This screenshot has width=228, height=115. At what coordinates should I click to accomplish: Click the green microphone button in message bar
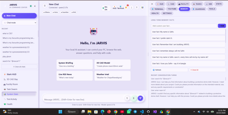[x=134, y=98]
